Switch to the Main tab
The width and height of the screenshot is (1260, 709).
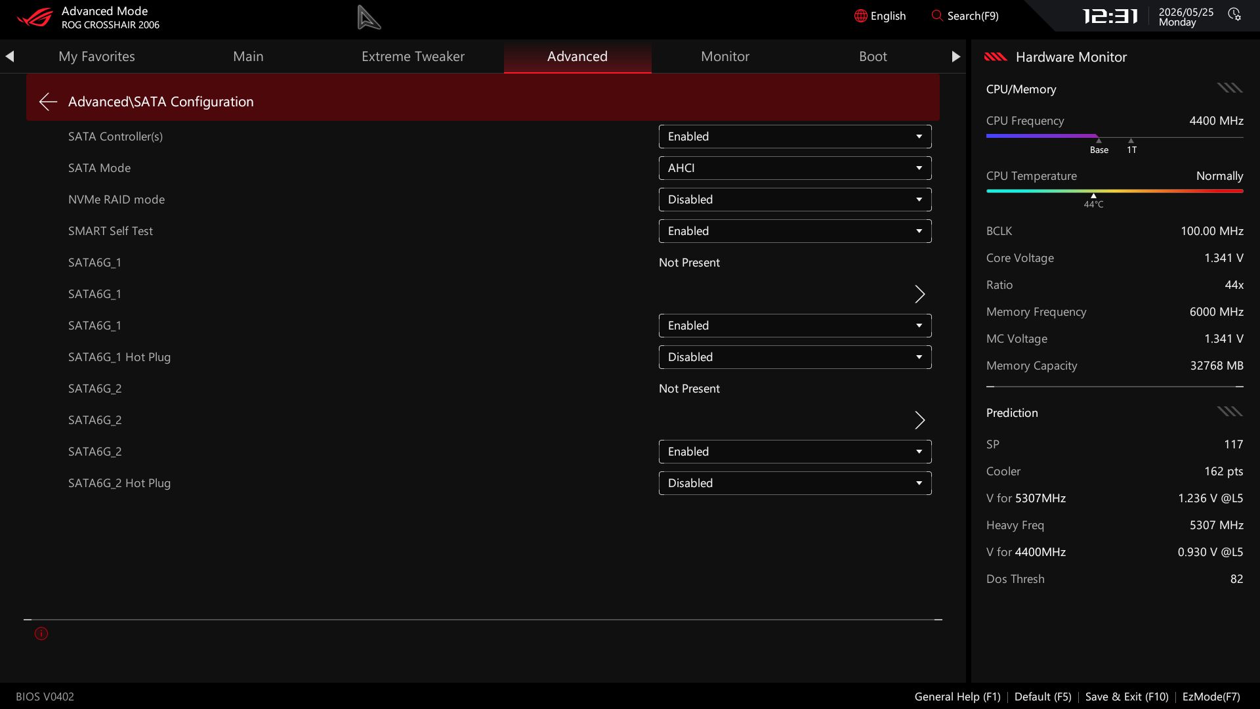[x=248, y=56]
